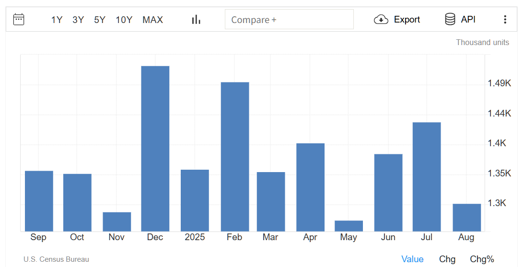Open the three-dot more options menu

click(x=505, y=20)
